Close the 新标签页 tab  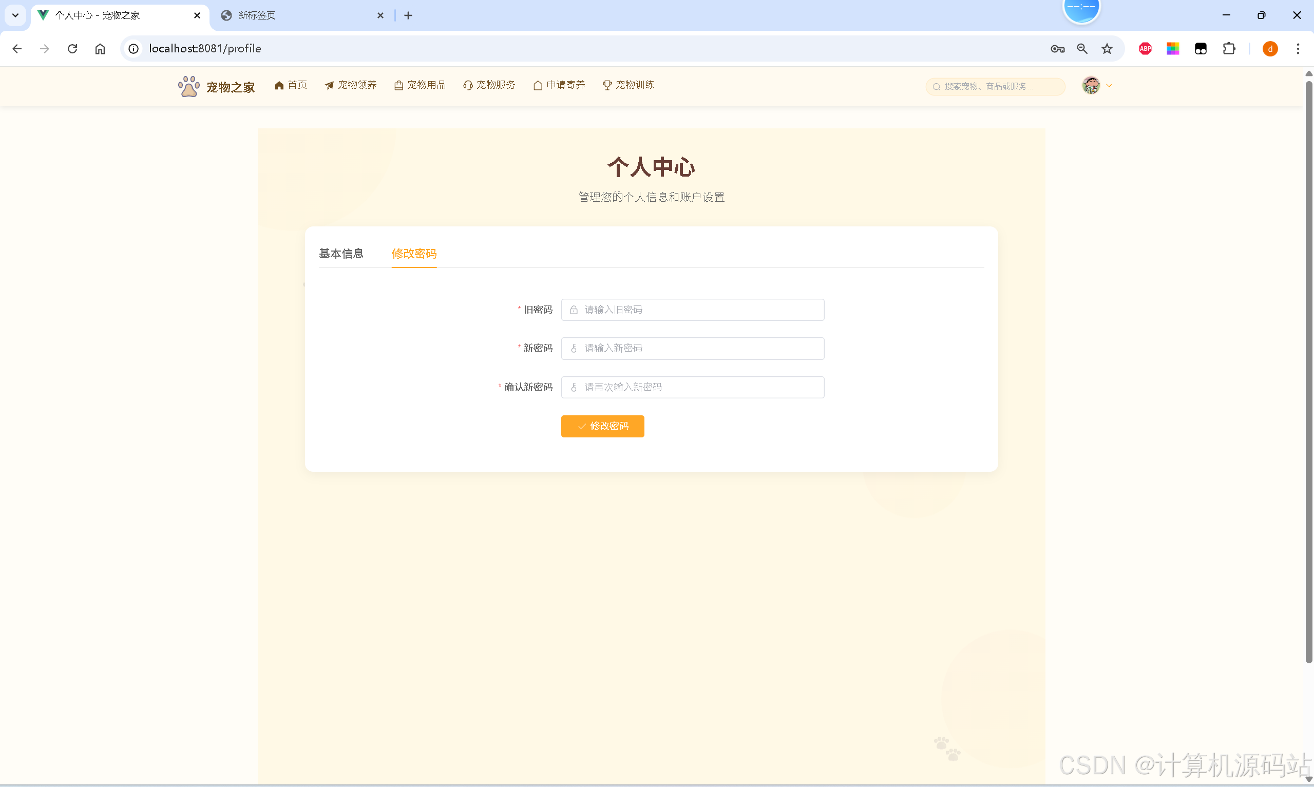pyautogui.click(x=380, y=15)
